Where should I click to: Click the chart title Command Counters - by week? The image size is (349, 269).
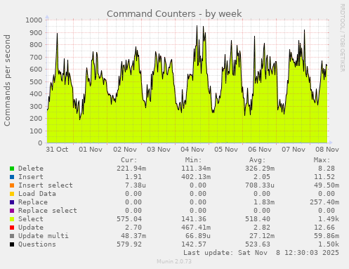174,14
